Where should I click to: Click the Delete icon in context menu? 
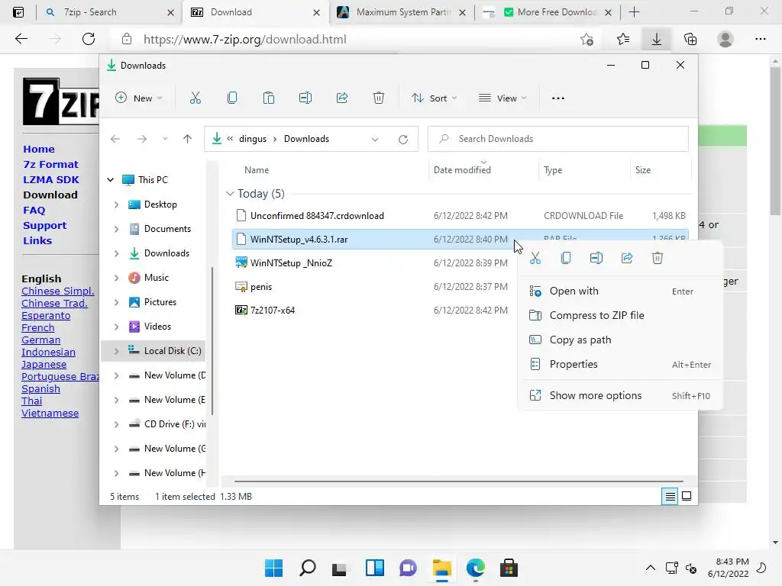(x=658, y=258)
